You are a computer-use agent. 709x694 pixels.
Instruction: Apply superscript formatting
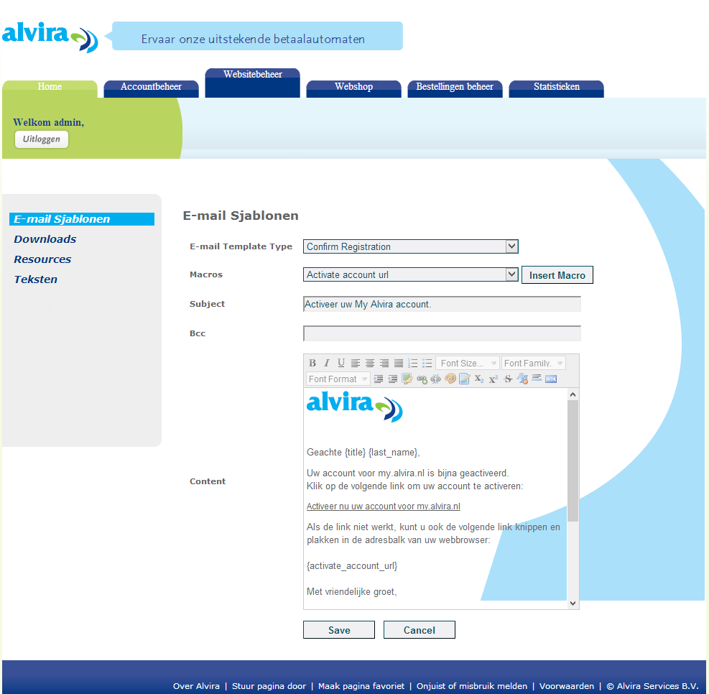[x=493, y=379]
